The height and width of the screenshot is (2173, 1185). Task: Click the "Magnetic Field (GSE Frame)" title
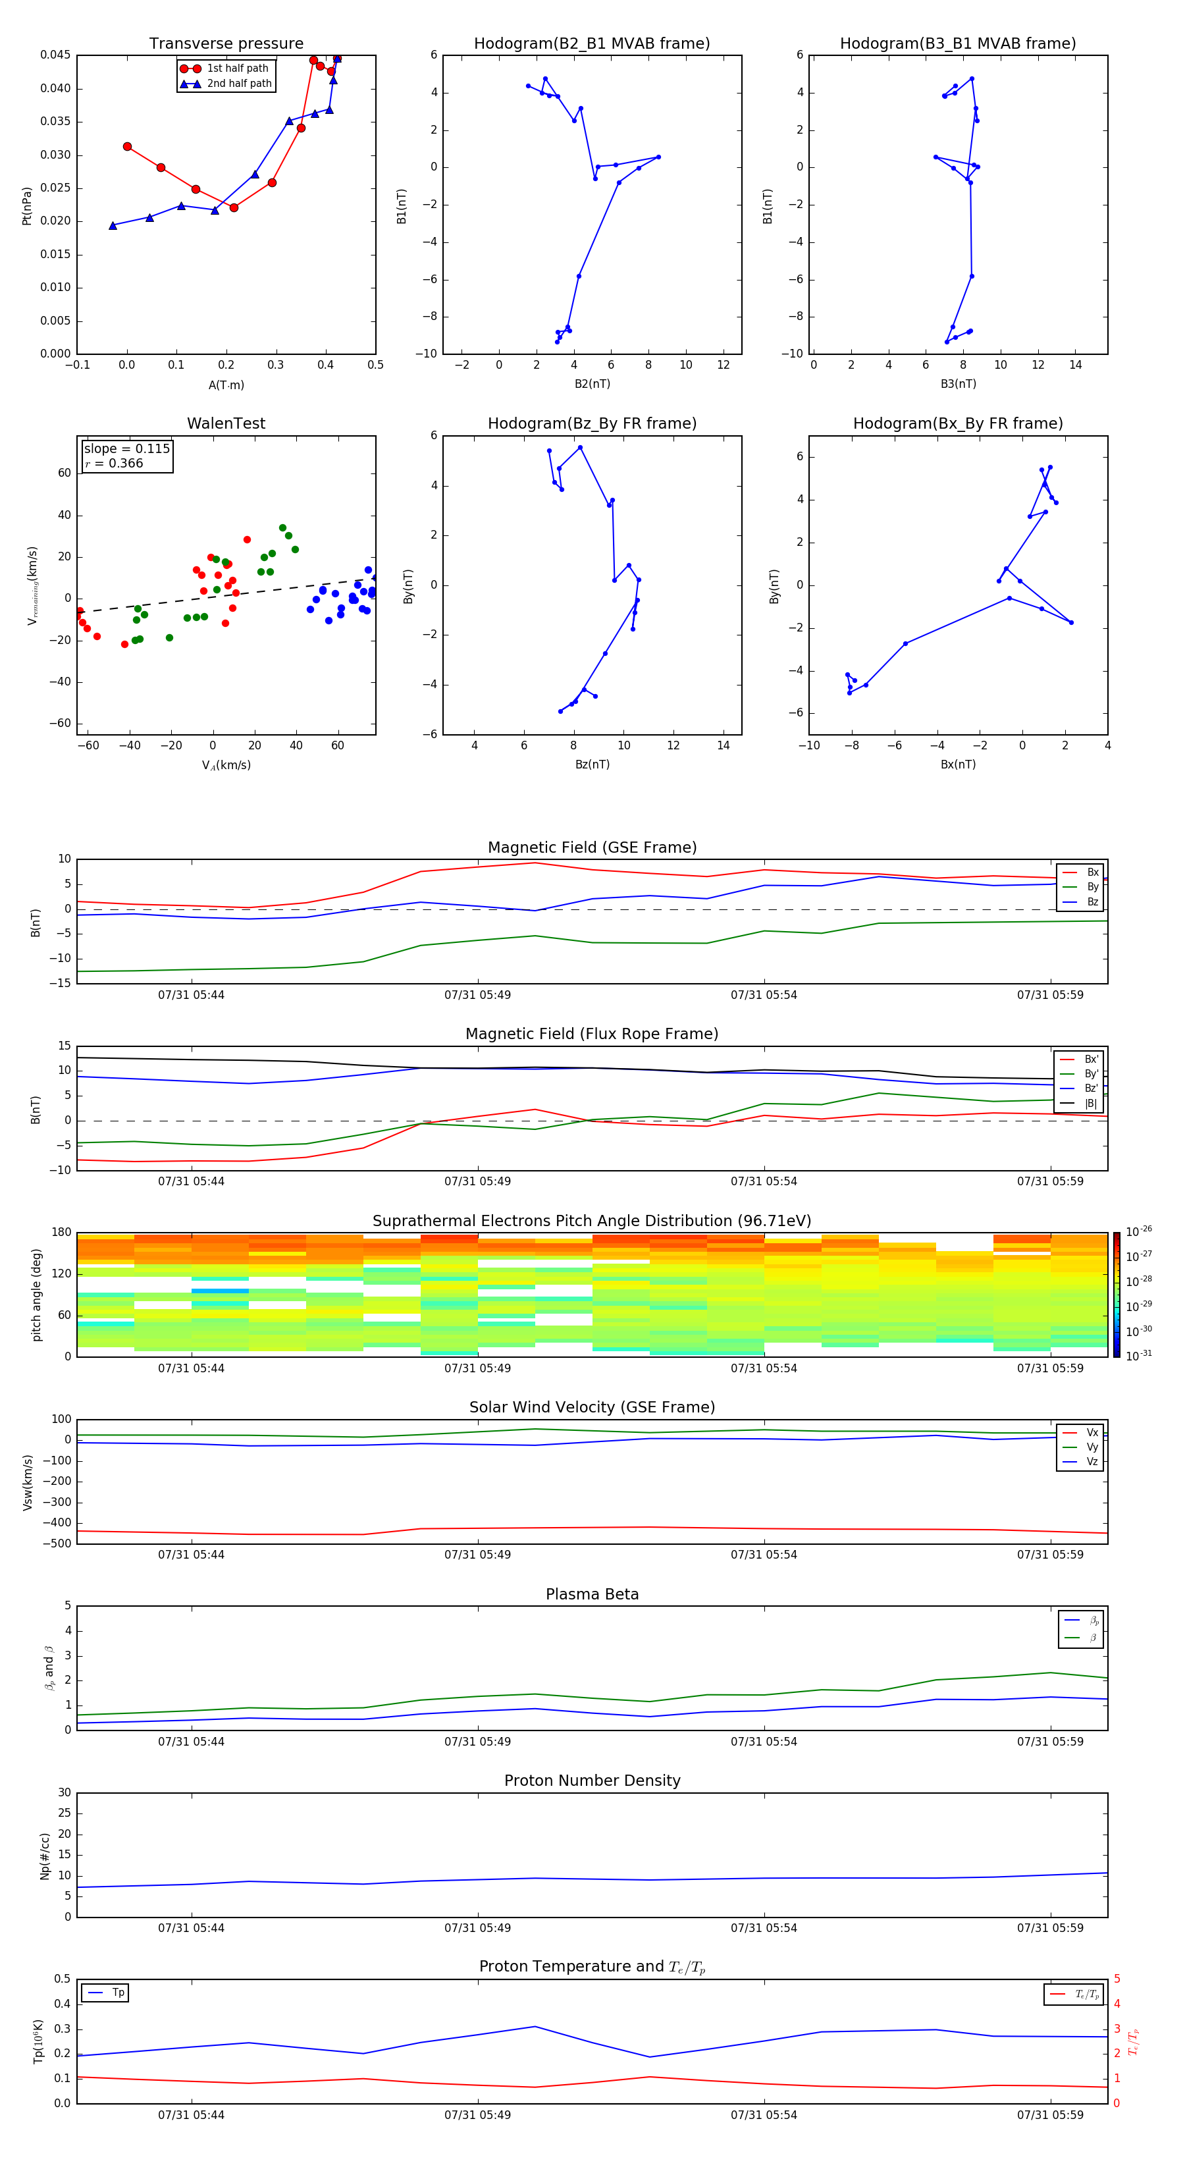(592, 847)
